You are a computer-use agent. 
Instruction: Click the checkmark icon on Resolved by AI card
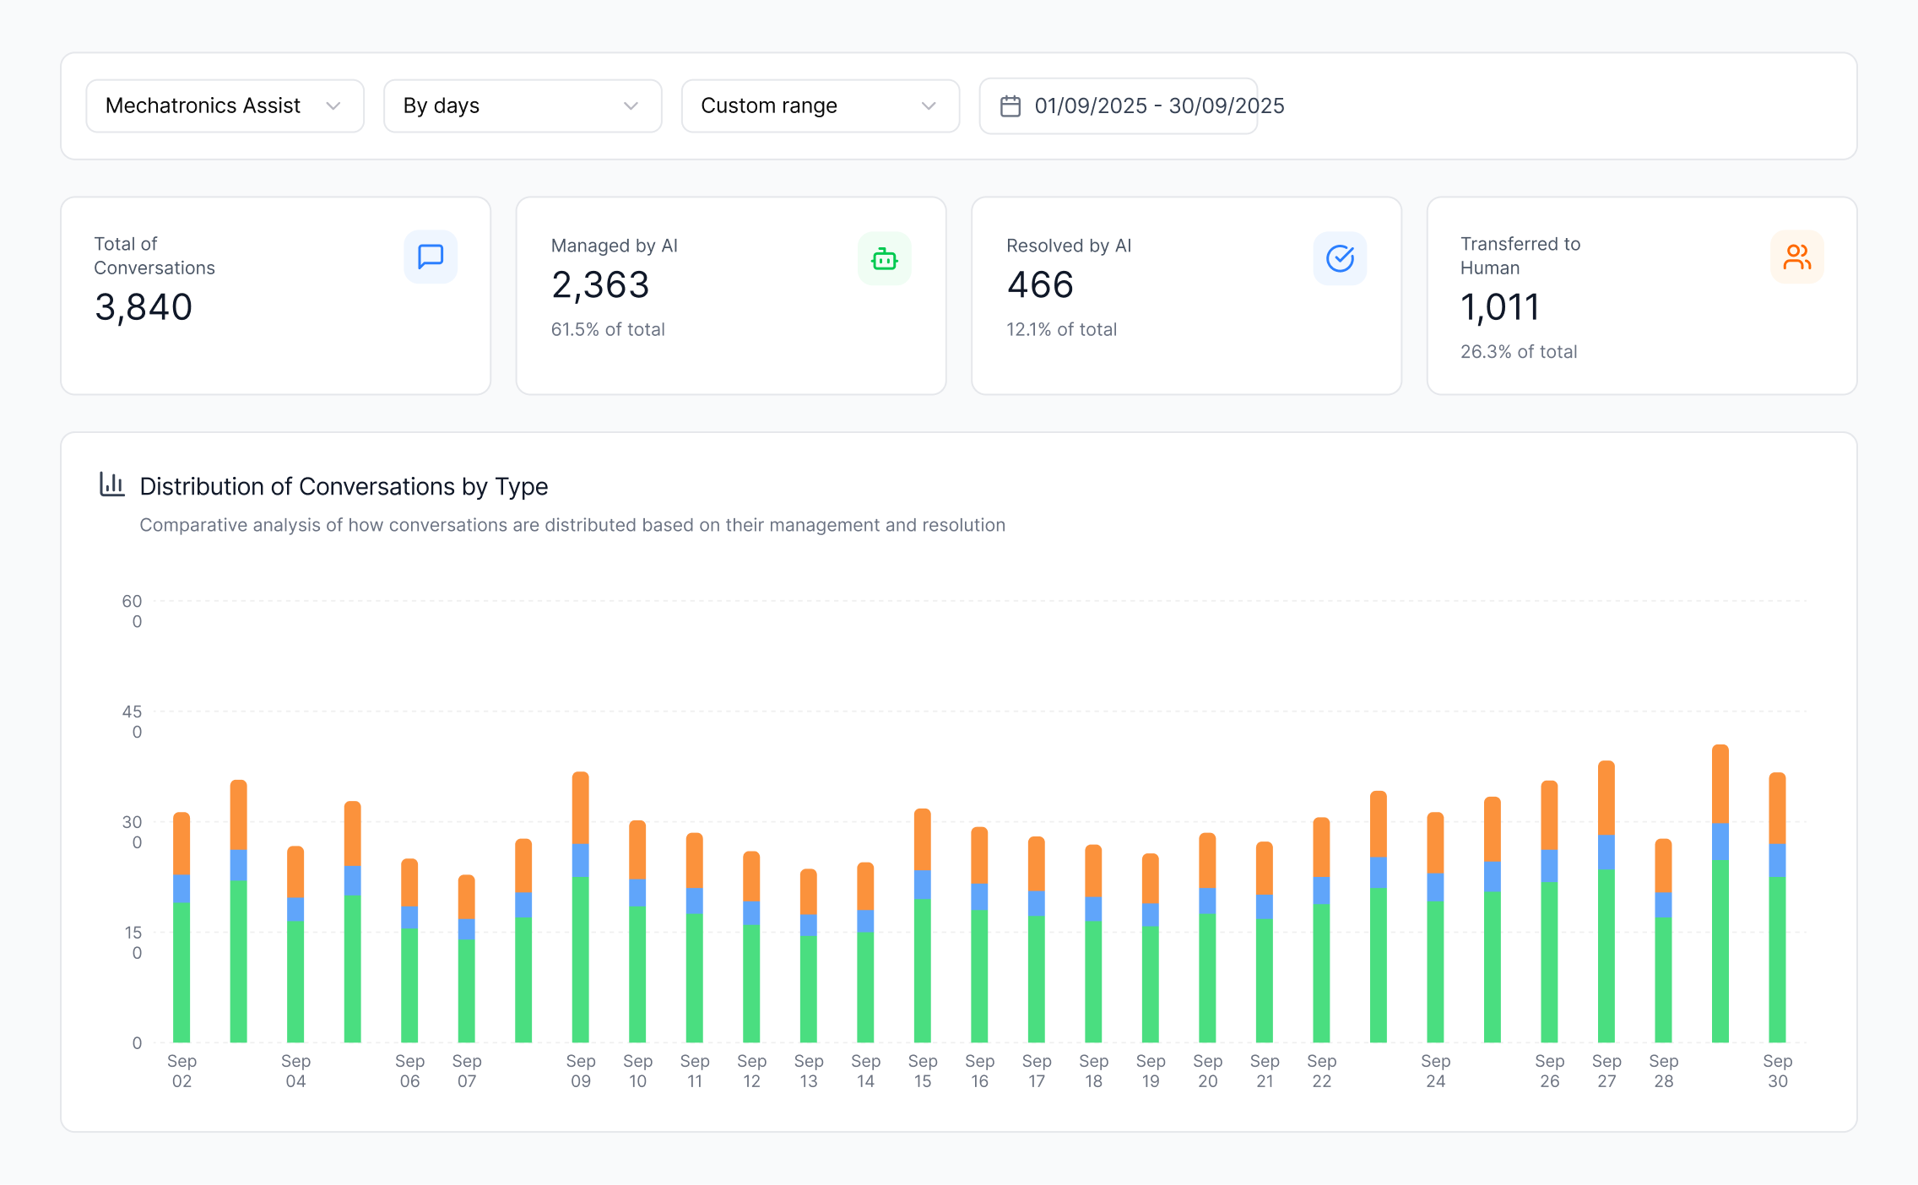coord(1340,258)
